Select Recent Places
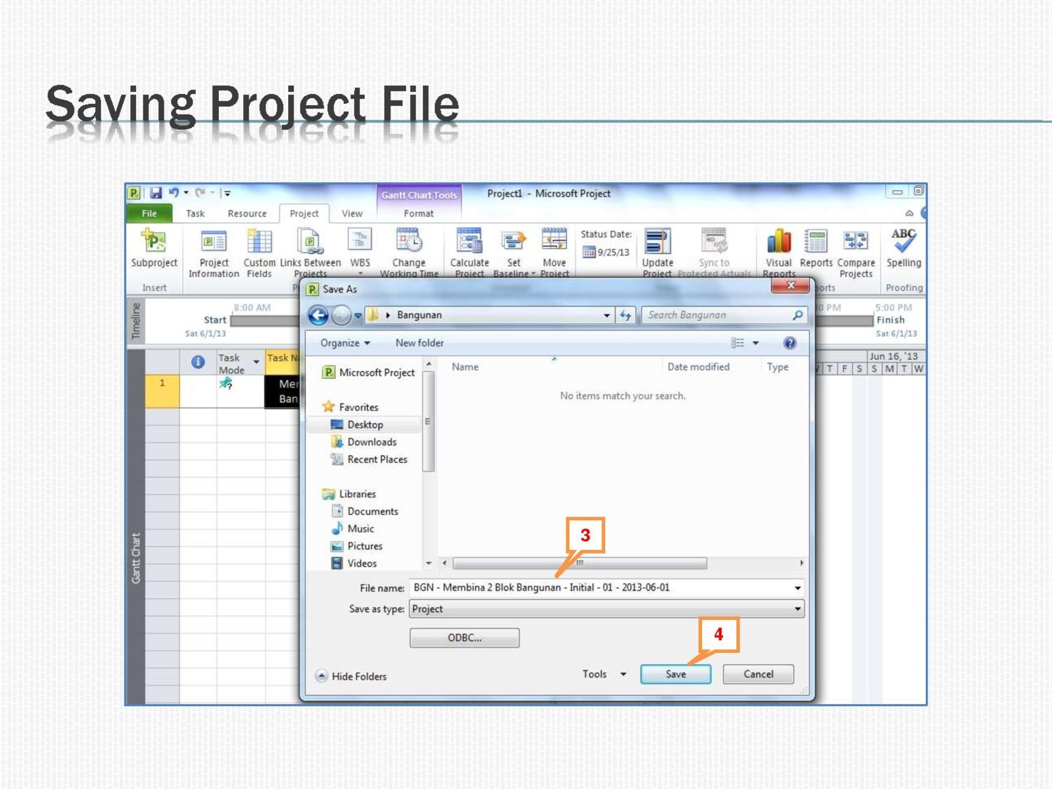 coord(370,459)
